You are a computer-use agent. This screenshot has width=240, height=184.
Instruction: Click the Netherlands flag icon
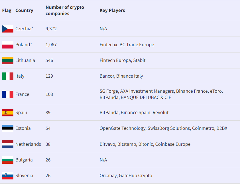tap(8, 144)
